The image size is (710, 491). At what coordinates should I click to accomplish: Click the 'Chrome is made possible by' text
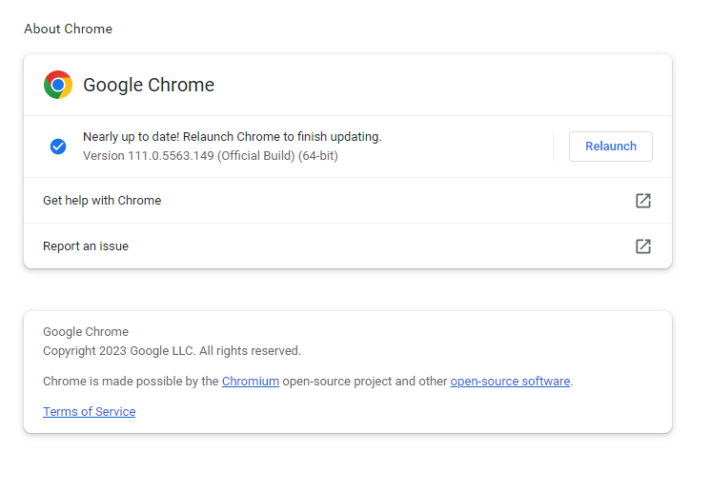(131, 382)
